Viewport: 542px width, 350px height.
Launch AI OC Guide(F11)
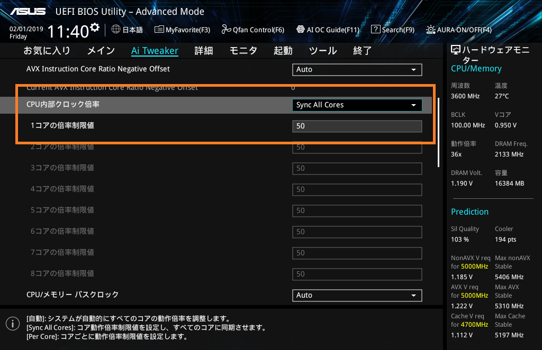click(x=328, y=30)
